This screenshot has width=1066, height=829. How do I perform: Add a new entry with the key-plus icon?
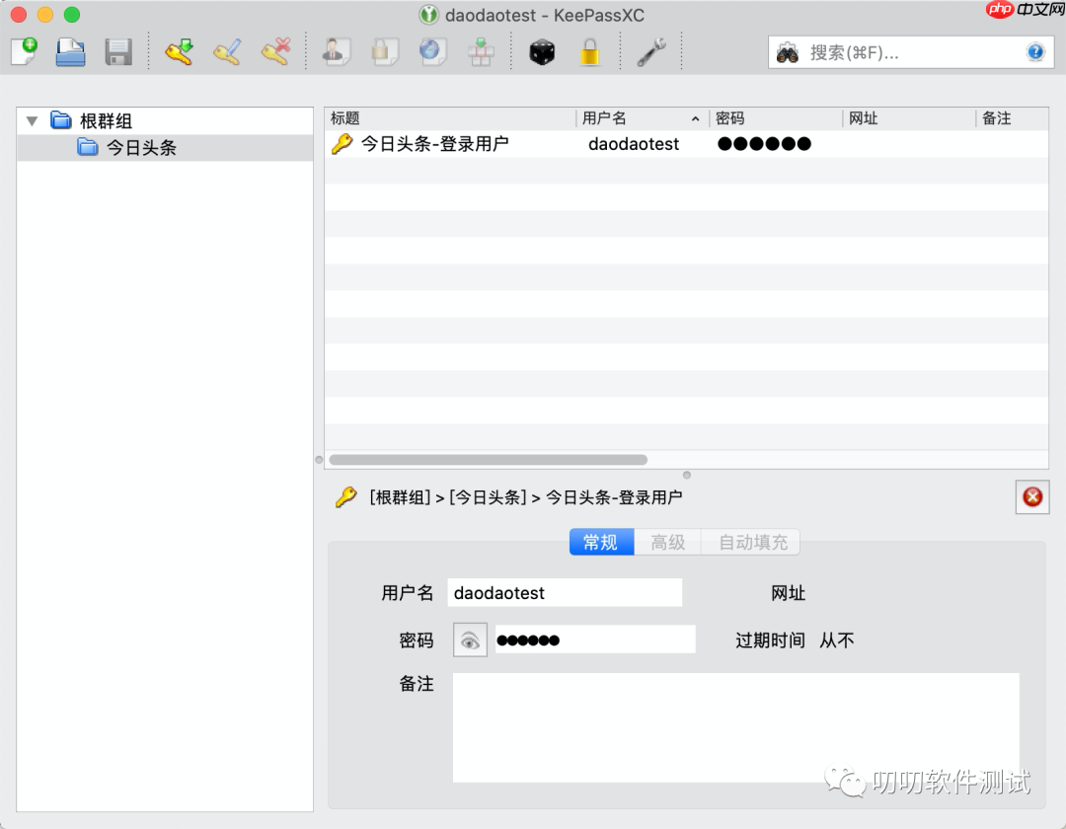click(181, 51)
